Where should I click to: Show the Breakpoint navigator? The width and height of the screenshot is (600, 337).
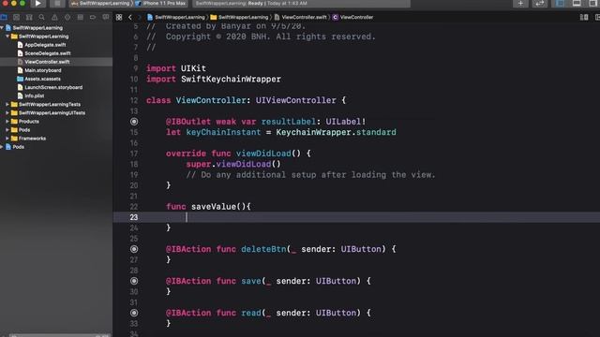pyautogui.click(x=93, y=17)
